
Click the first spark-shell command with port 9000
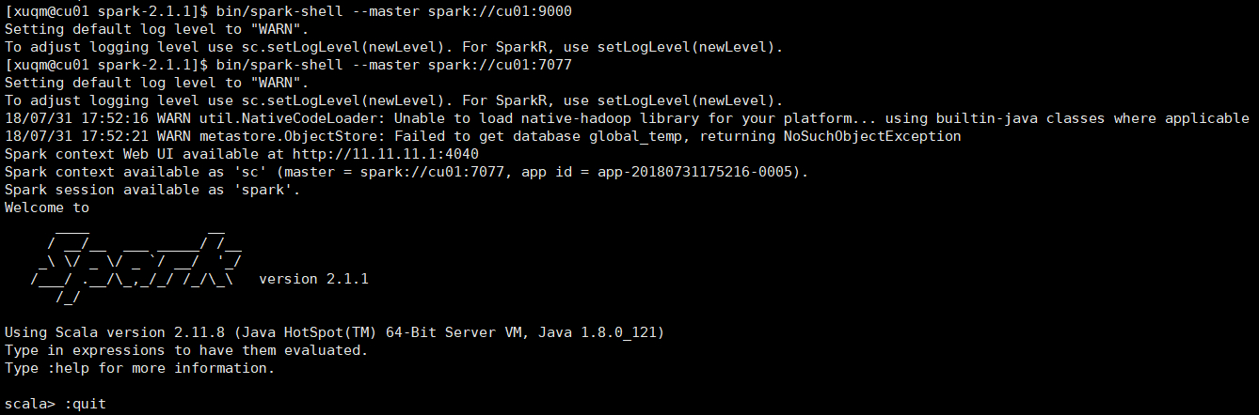coord(393,11)
